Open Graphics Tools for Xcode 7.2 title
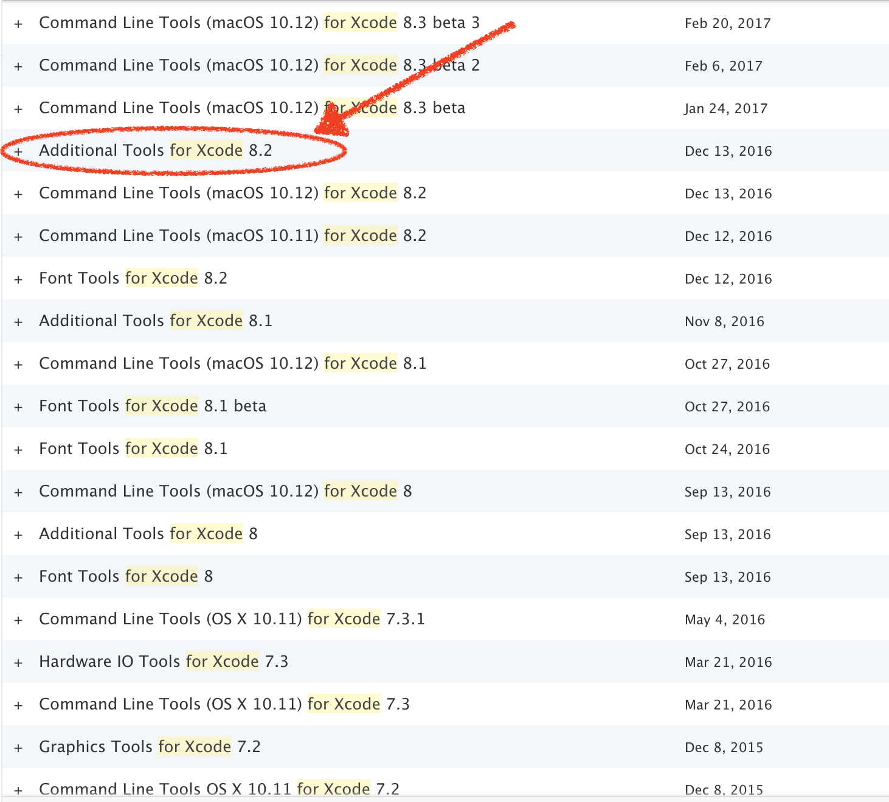Image resolution: width=889 pixels, height=802 pixels. [150, 747]
